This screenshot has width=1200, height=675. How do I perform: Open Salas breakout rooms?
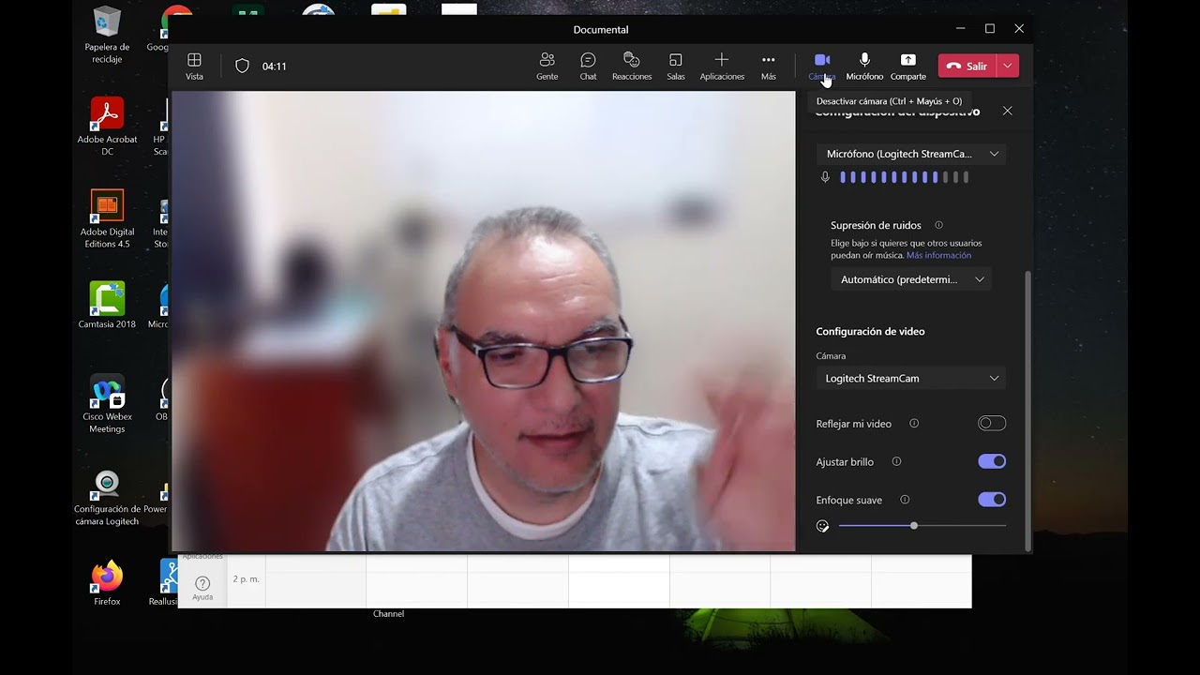(x=676, y=66)
